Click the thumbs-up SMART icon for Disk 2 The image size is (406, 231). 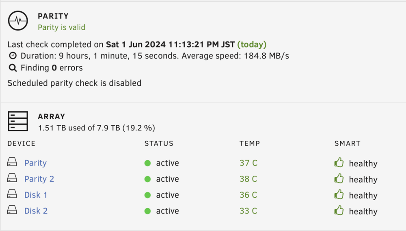pyautogui.click(x=339, y=210)
